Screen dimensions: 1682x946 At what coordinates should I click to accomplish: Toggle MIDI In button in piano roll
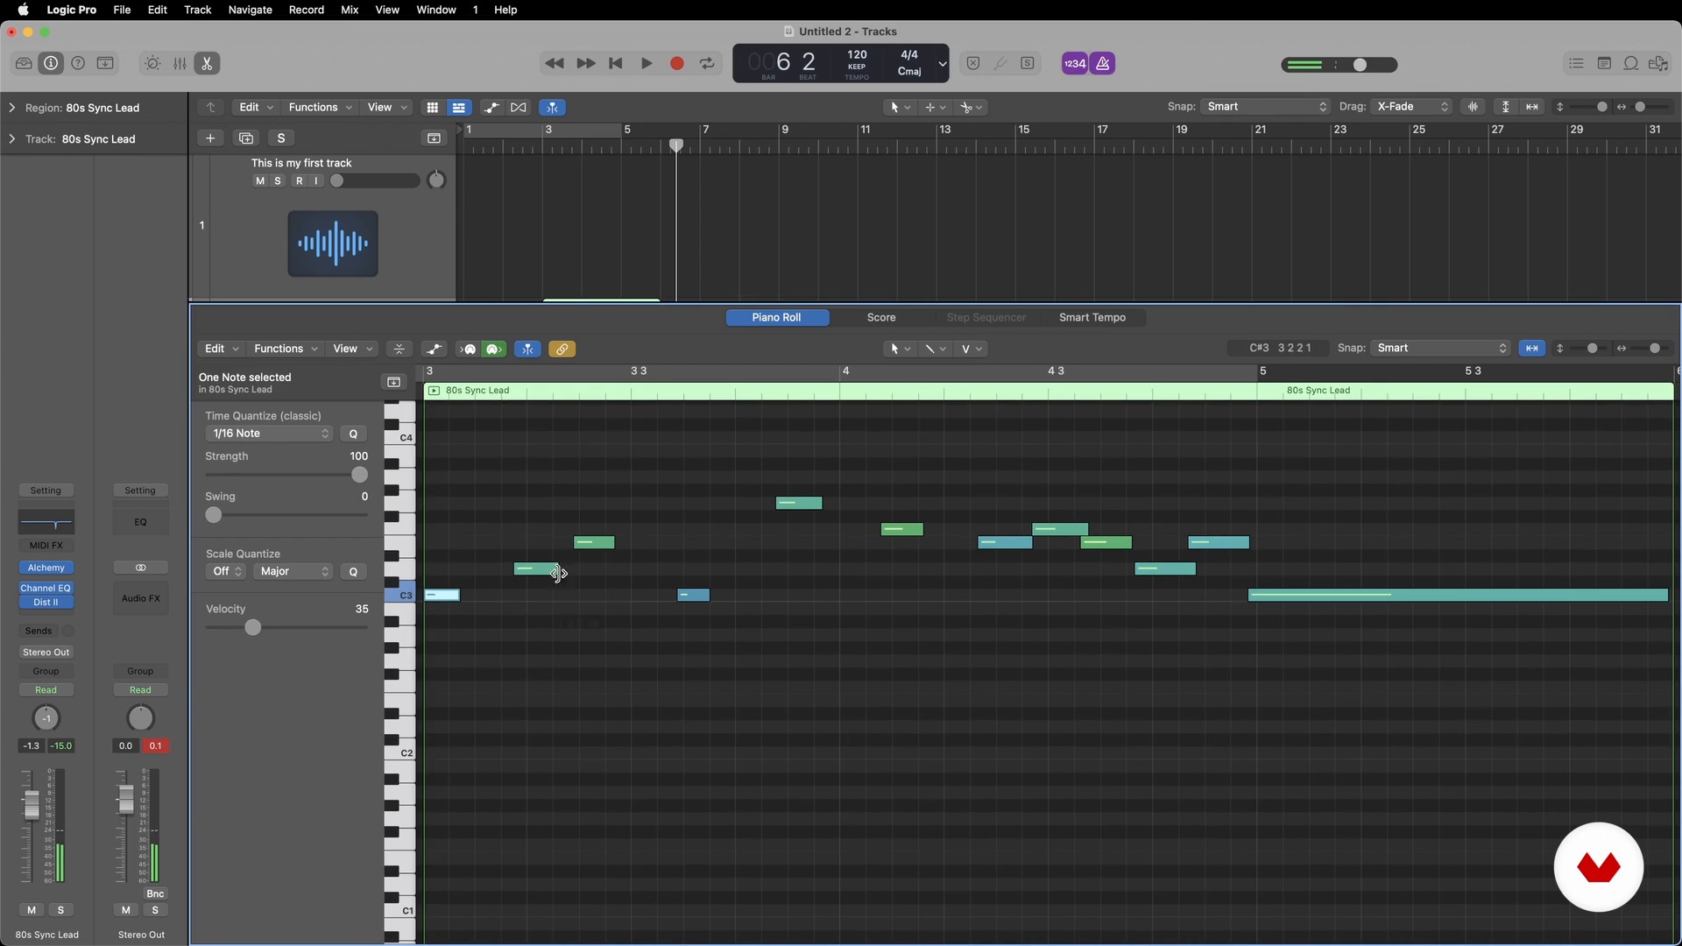pos(468,349)
